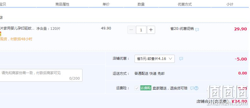This screenshot has width=250, height=108.
Task: Decrease quantity with the minus button
Action: click(x=131, y=30)
